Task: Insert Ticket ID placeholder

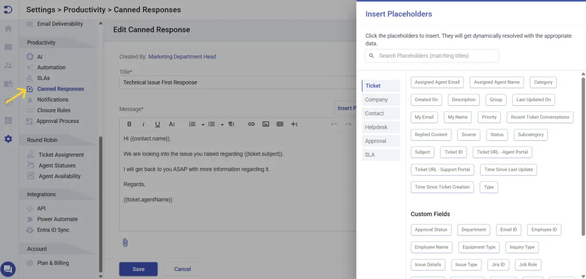Action: [454, 152]
